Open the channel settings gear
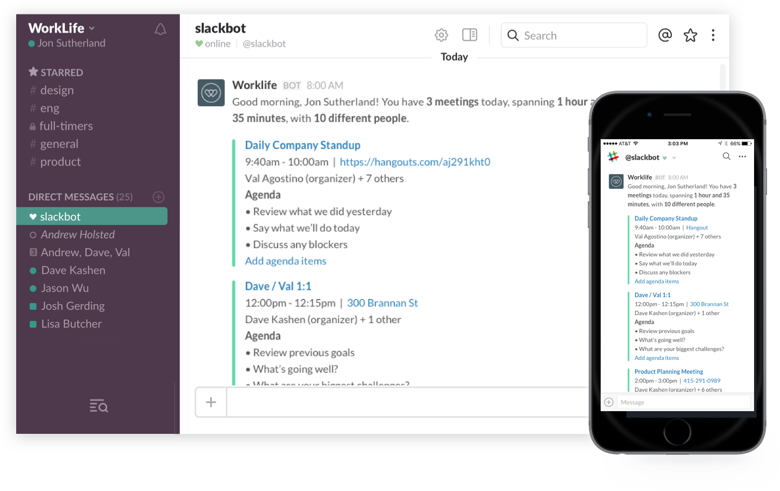Viewport: 780px width, 491px height. point(441,35)
